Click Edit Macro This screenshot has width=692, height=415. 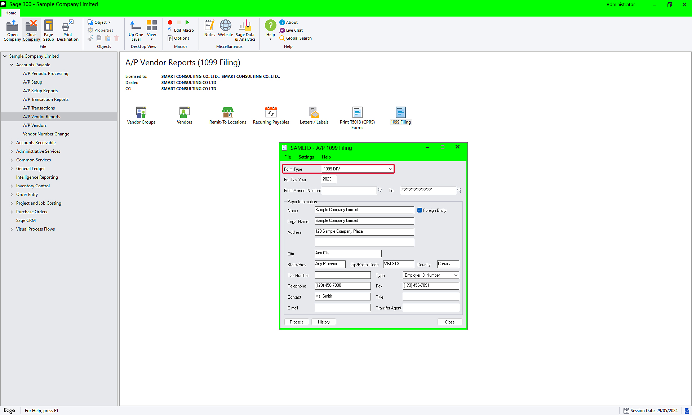(x=181, y=30)
